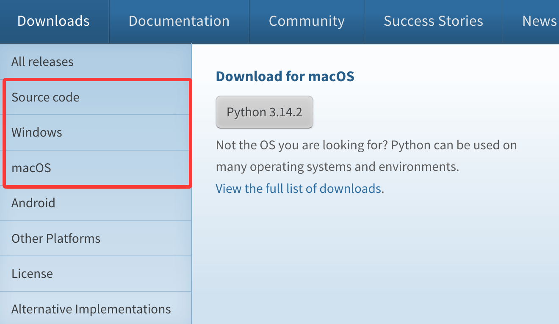
Task: Pick macOS in the downloads sidebar
Action: (x=31, y=168)
